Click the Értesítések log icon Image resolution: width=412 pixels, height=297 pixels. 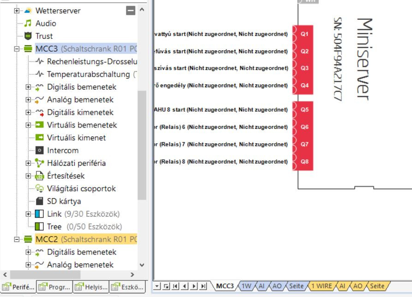[x=39, y=176]
